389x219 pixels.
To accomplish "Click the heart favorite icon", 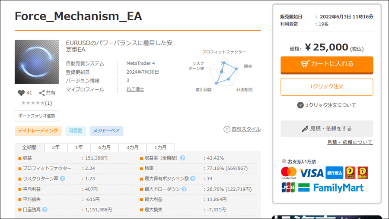I will (21, 93).
